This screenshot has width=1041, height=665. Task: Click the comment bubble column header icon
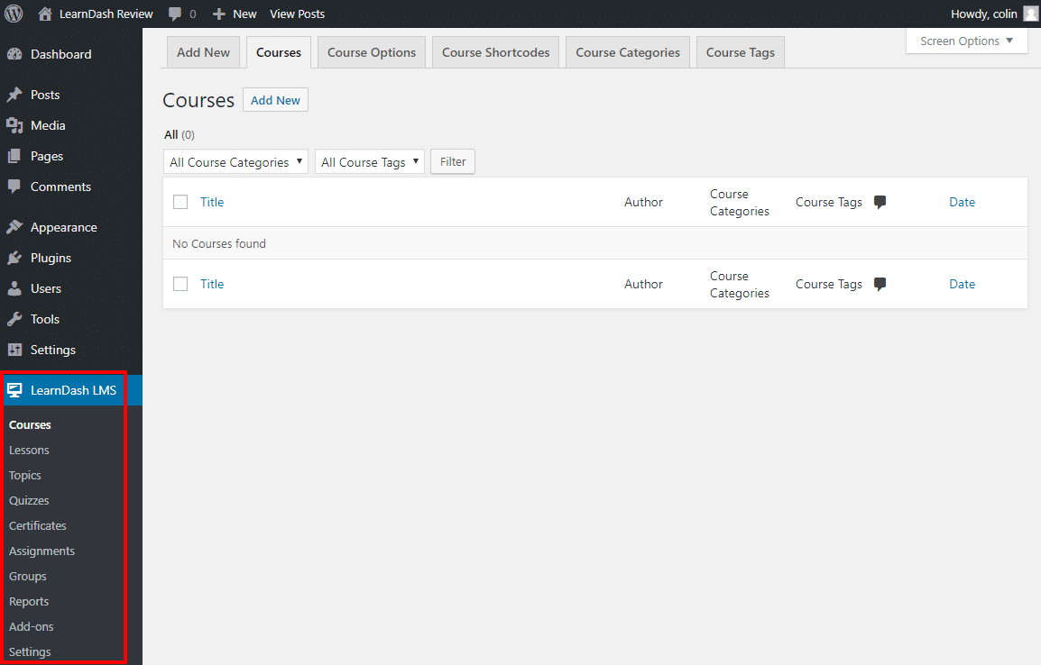(880, 202)
